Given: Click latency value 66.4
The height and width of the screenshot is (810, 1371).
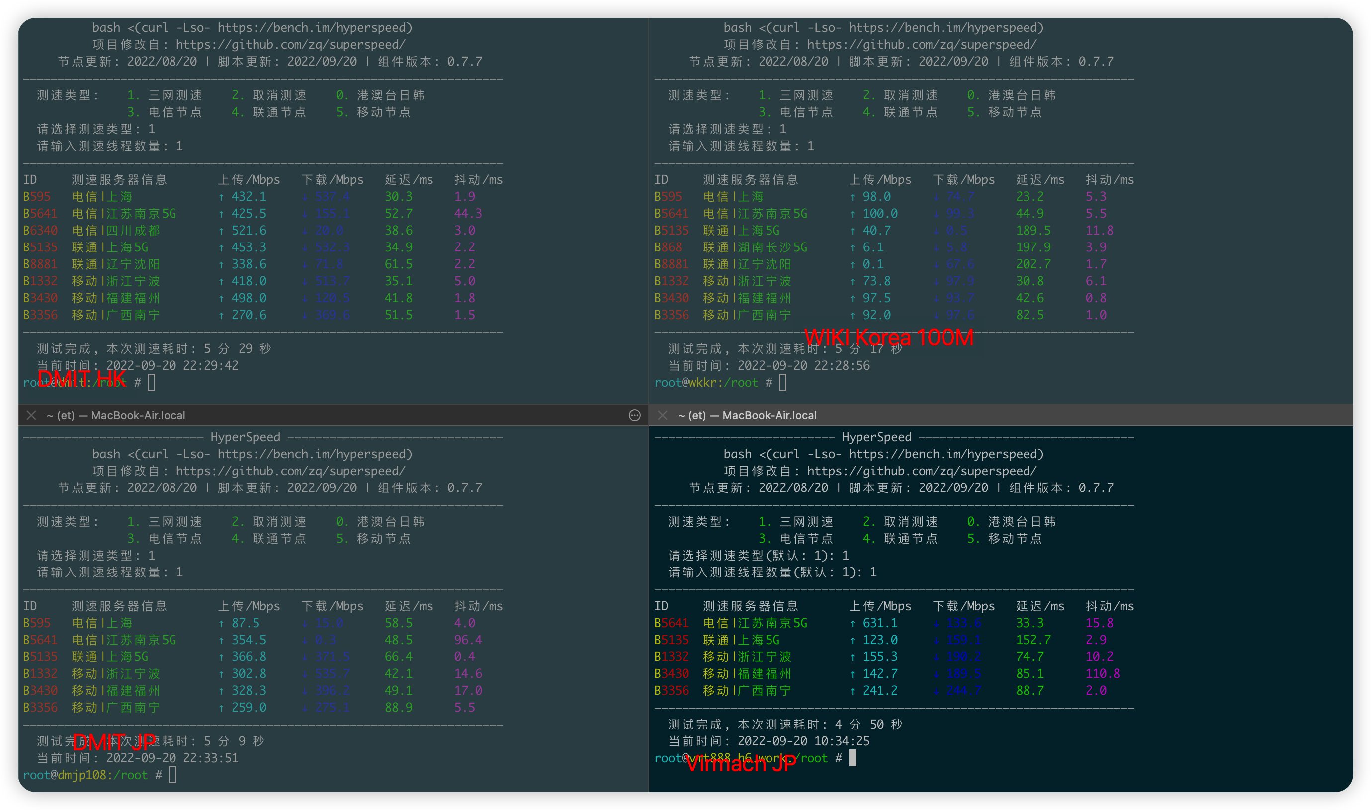Looking at the screenshot, I should (399, 656).
